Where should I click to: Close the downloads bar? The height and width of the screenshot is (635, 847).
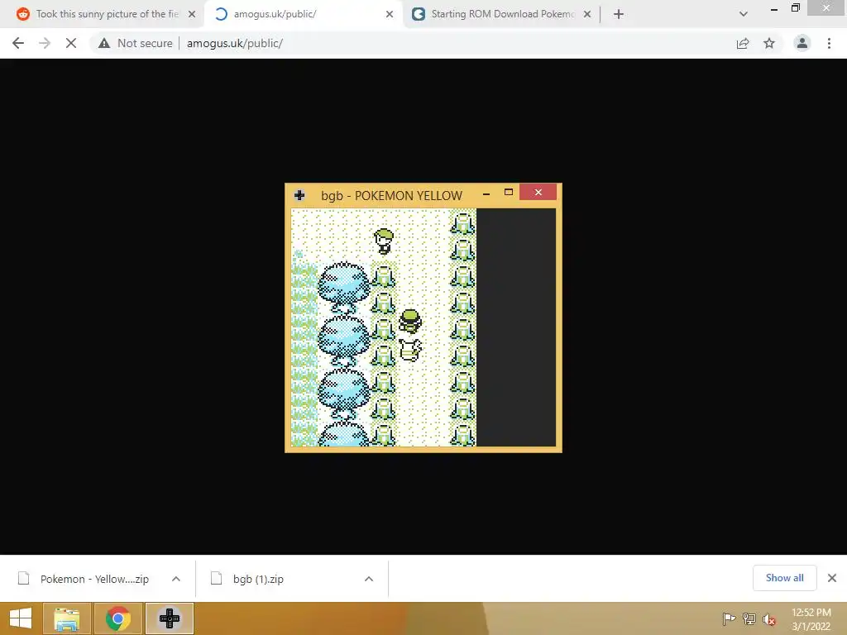point(832,578)
